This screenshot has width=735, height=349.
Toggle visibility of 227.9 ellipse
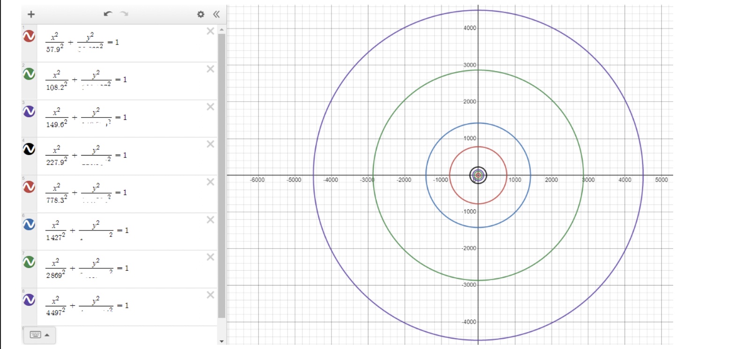coord(29,149)
